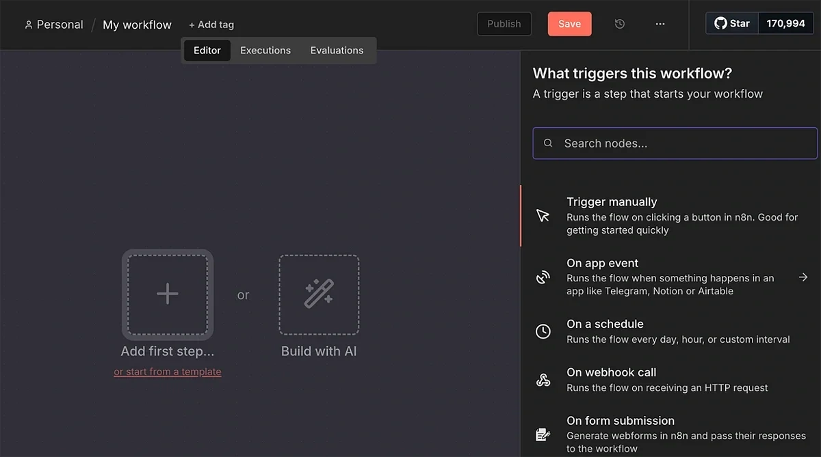Image resolution: width=821 pixels, height=457 pixels.
Task: Expand the On app event arrow
Action: 803,276
